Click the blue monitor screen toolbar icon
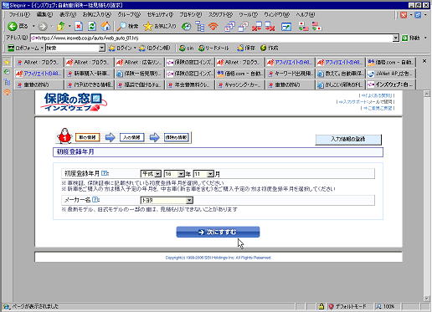 (x=286, y=27)
